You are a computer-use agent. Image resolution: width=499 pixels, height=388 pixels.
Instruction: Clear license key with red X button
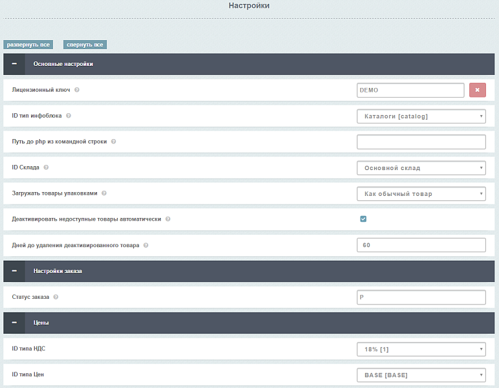477,91
